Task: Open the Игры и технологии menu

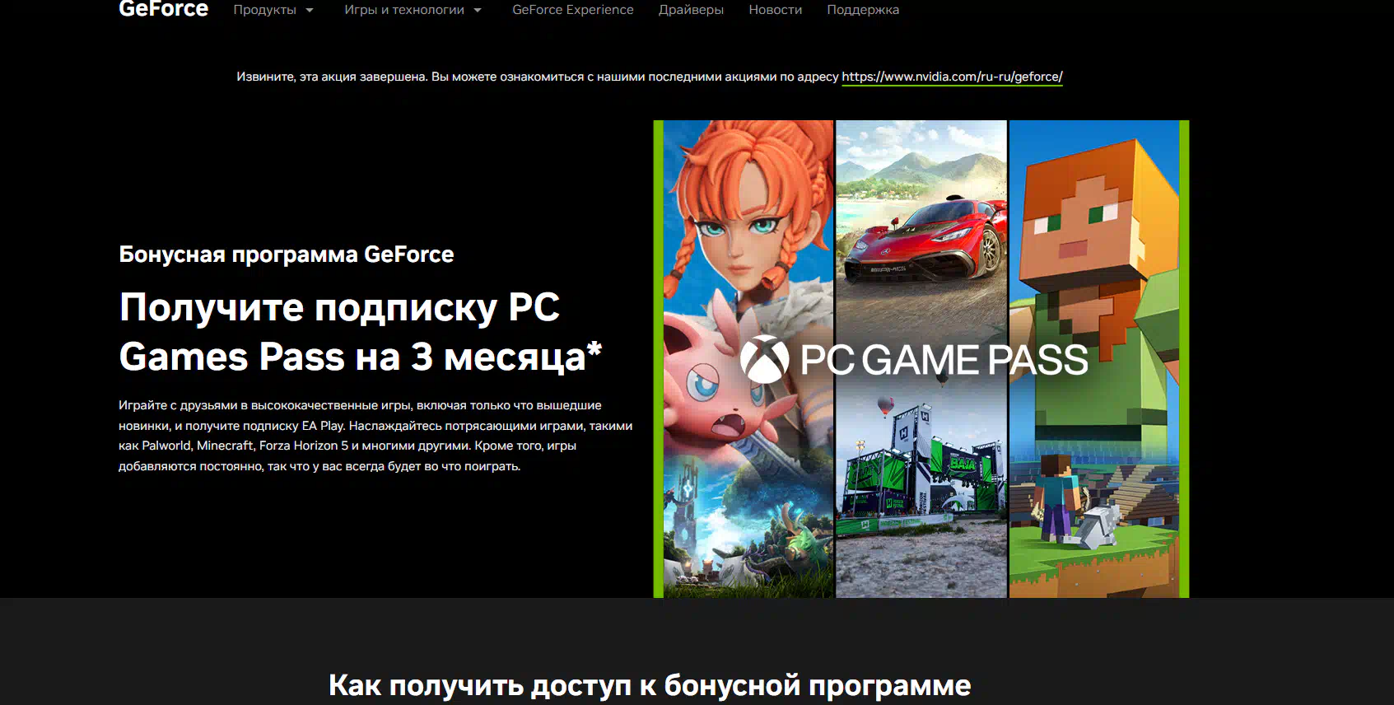Action: coord(404,10)
